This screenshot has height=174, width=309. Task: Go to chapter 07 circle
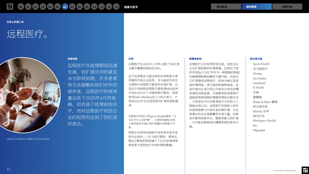72,7
